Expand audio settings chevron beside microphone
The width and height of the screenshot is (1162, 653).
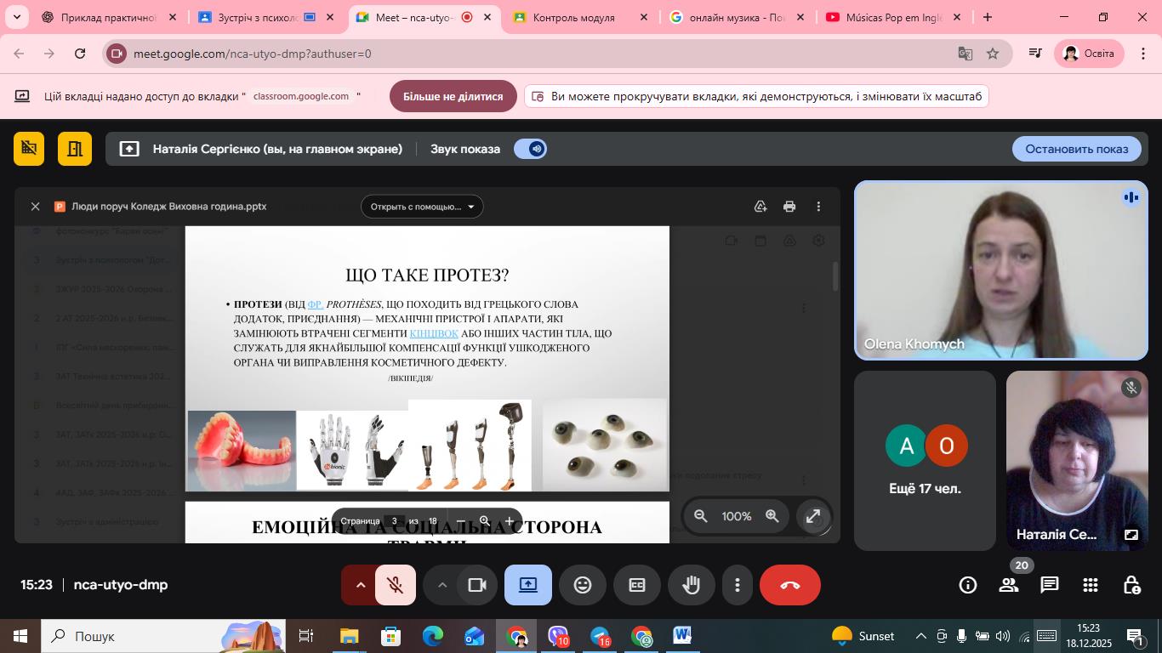point(360,585)
